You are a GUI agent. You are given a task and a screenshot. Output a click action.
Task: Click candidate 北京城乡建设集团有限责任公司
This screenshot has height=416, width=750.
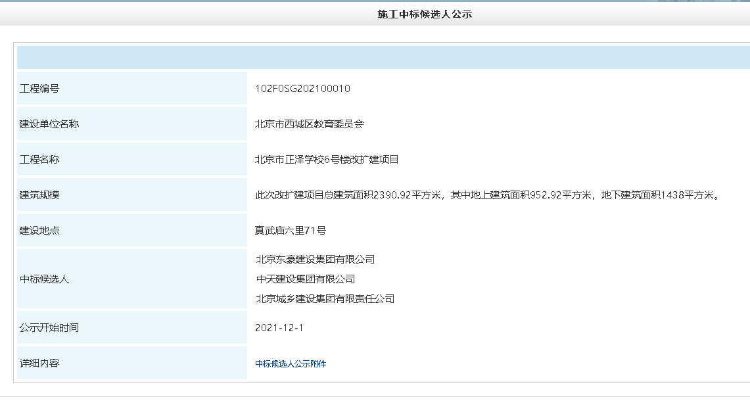[325, 299]
